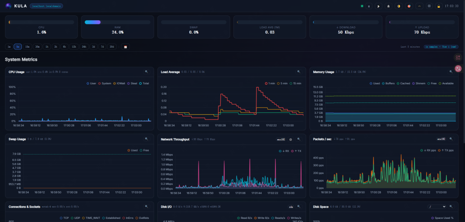Click the half-moon theme icon
The width and height of the screenshot is (465, 222).
coord(398,6)
